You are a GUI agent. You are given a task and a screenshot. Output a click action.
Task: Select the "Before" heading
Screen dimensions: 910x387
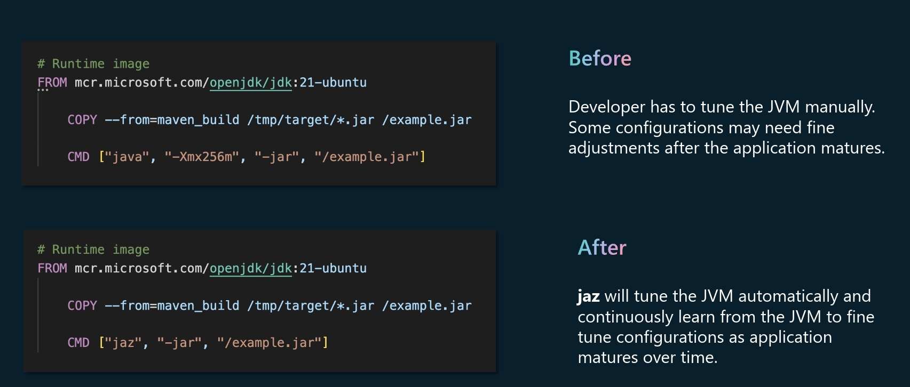pyautogui.click(x=600, y=58)
